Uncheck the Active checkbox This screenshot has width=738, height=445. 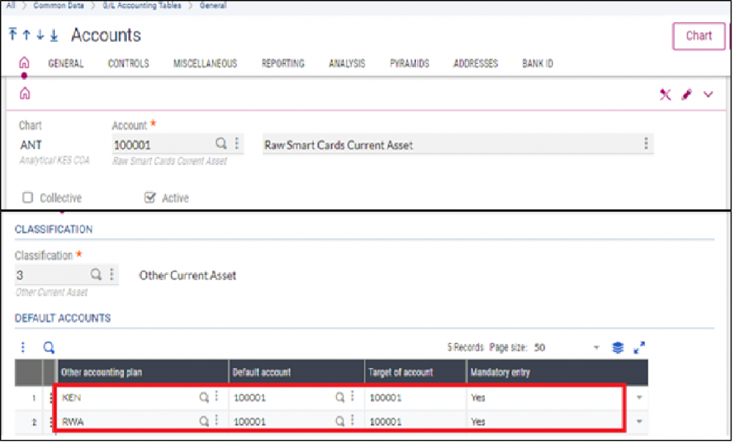[151, 199]
